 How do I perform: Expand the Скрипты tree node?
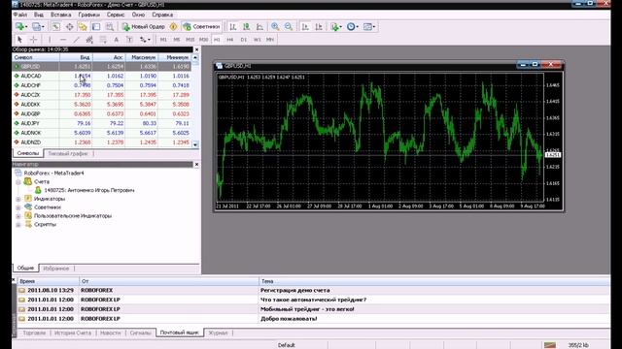pos(18,225)
